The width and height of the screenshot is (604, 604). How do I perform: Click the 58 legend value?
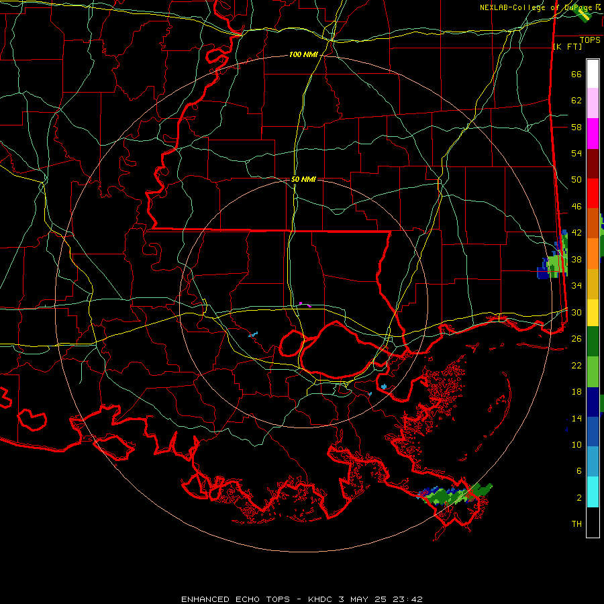pos(576,127)
